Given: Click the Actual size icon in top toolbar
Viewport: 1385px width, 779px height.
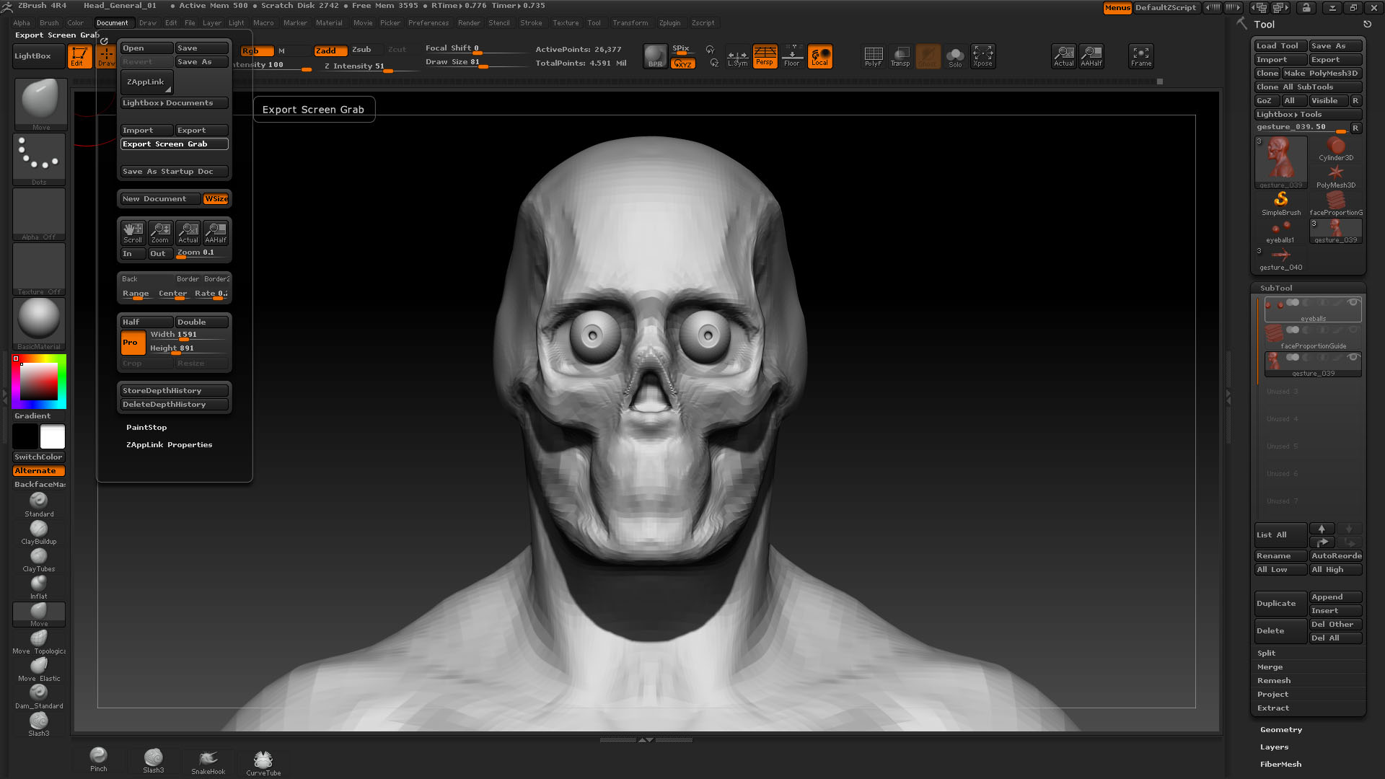Looking at the screenshot, I should (1064, 56).
